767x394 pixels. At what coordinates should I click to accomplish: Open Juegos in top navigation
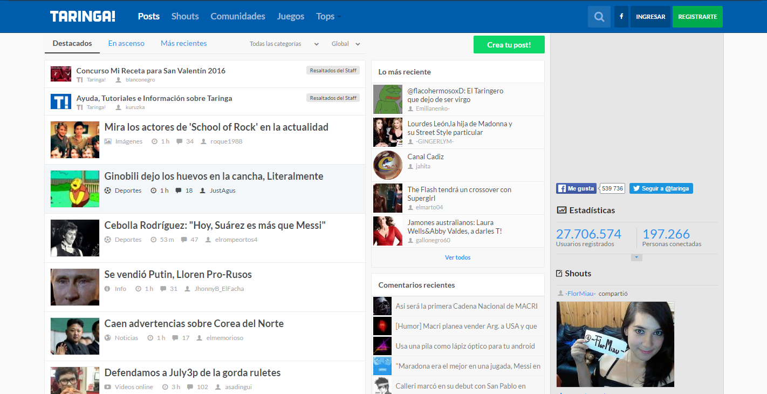pyautogui.click(x=291, y=16)
